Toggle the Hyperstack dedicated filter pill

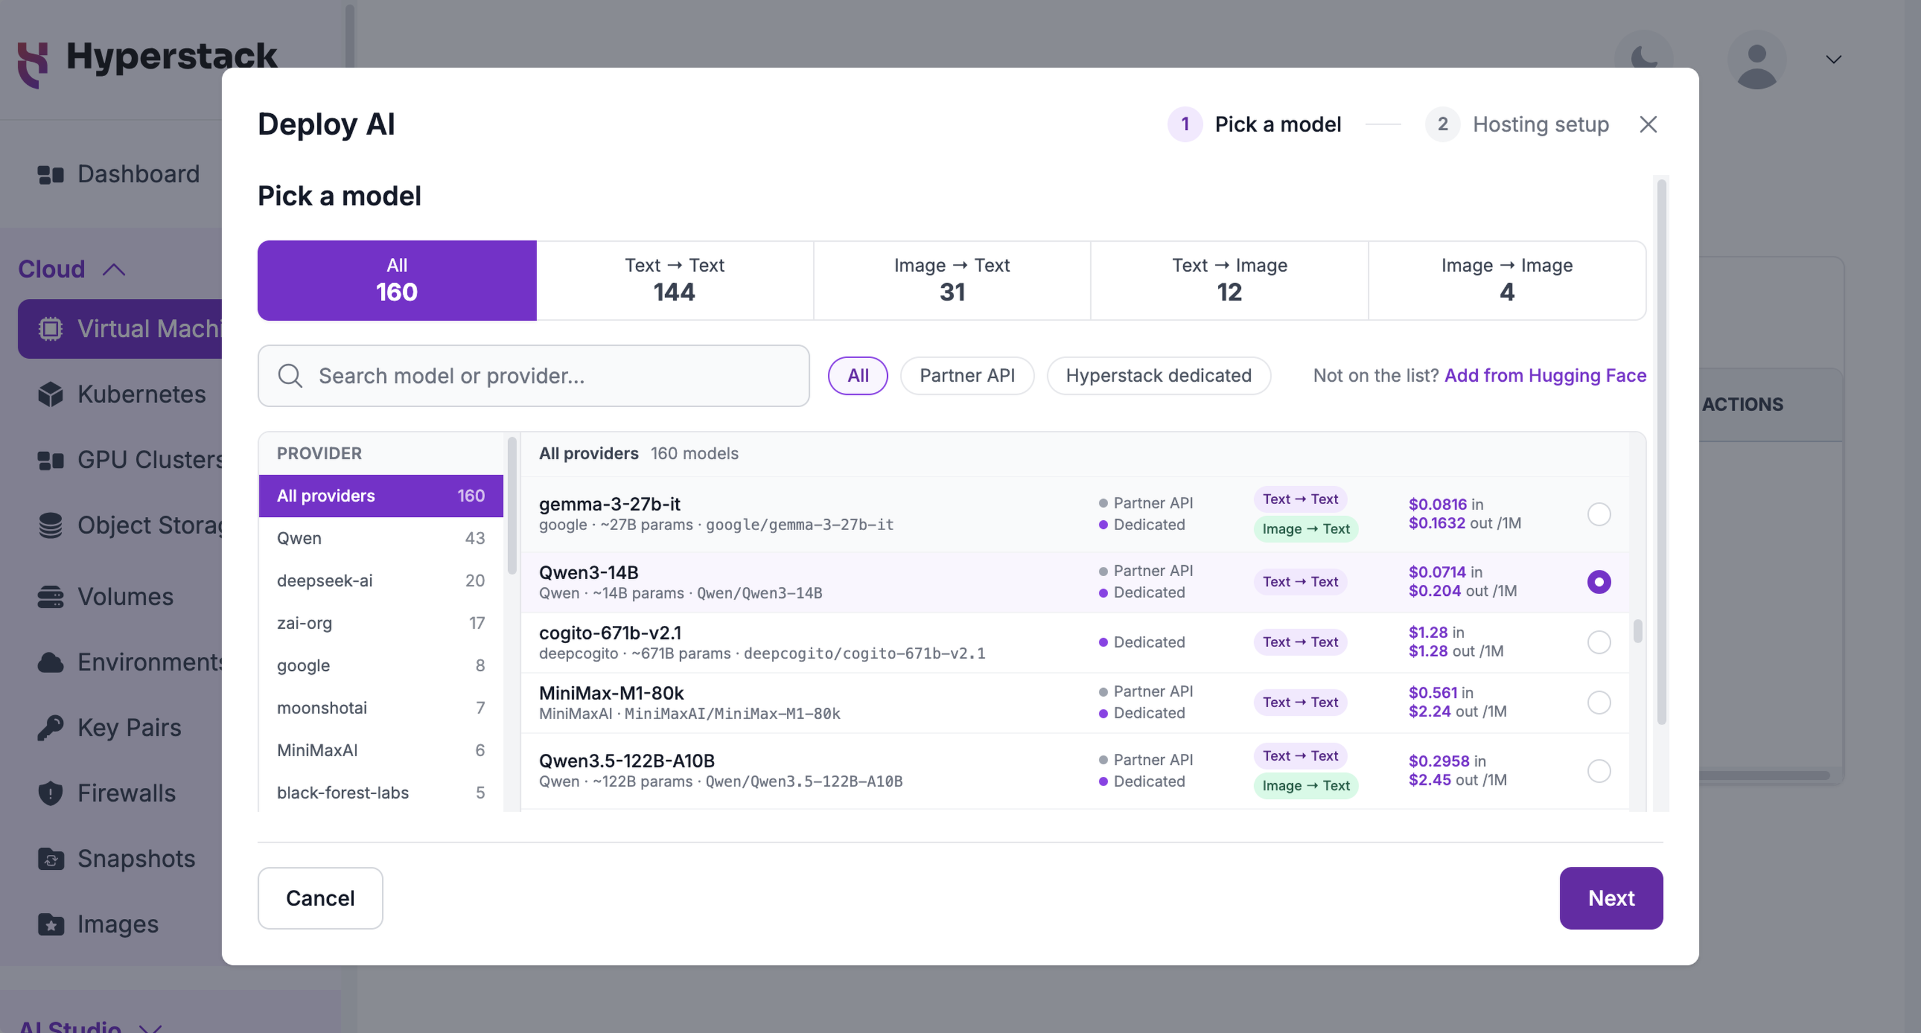click(x=1159, y=376)
